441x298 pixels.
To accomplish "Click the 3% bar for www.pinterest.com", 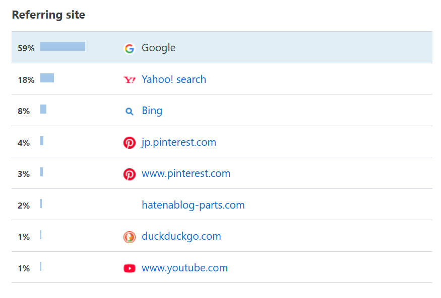I will coord(42,172).
